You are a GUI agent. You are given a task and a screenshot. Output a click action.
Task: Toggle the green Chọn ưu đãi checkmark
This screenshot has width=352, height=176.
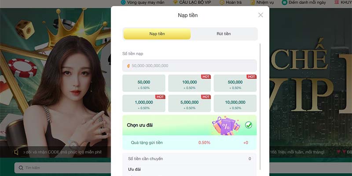[249, 125]
